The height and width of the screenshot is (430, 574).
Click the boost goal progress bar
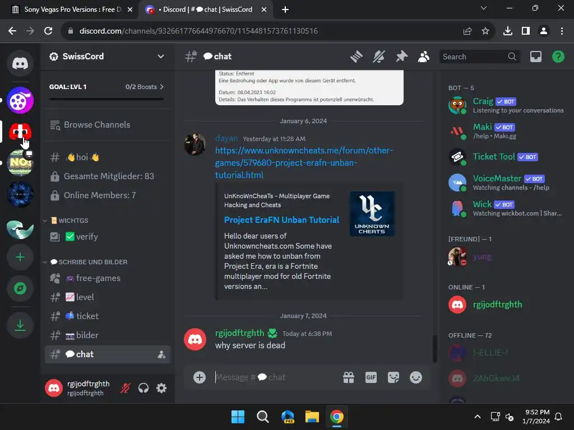(107, 99)
